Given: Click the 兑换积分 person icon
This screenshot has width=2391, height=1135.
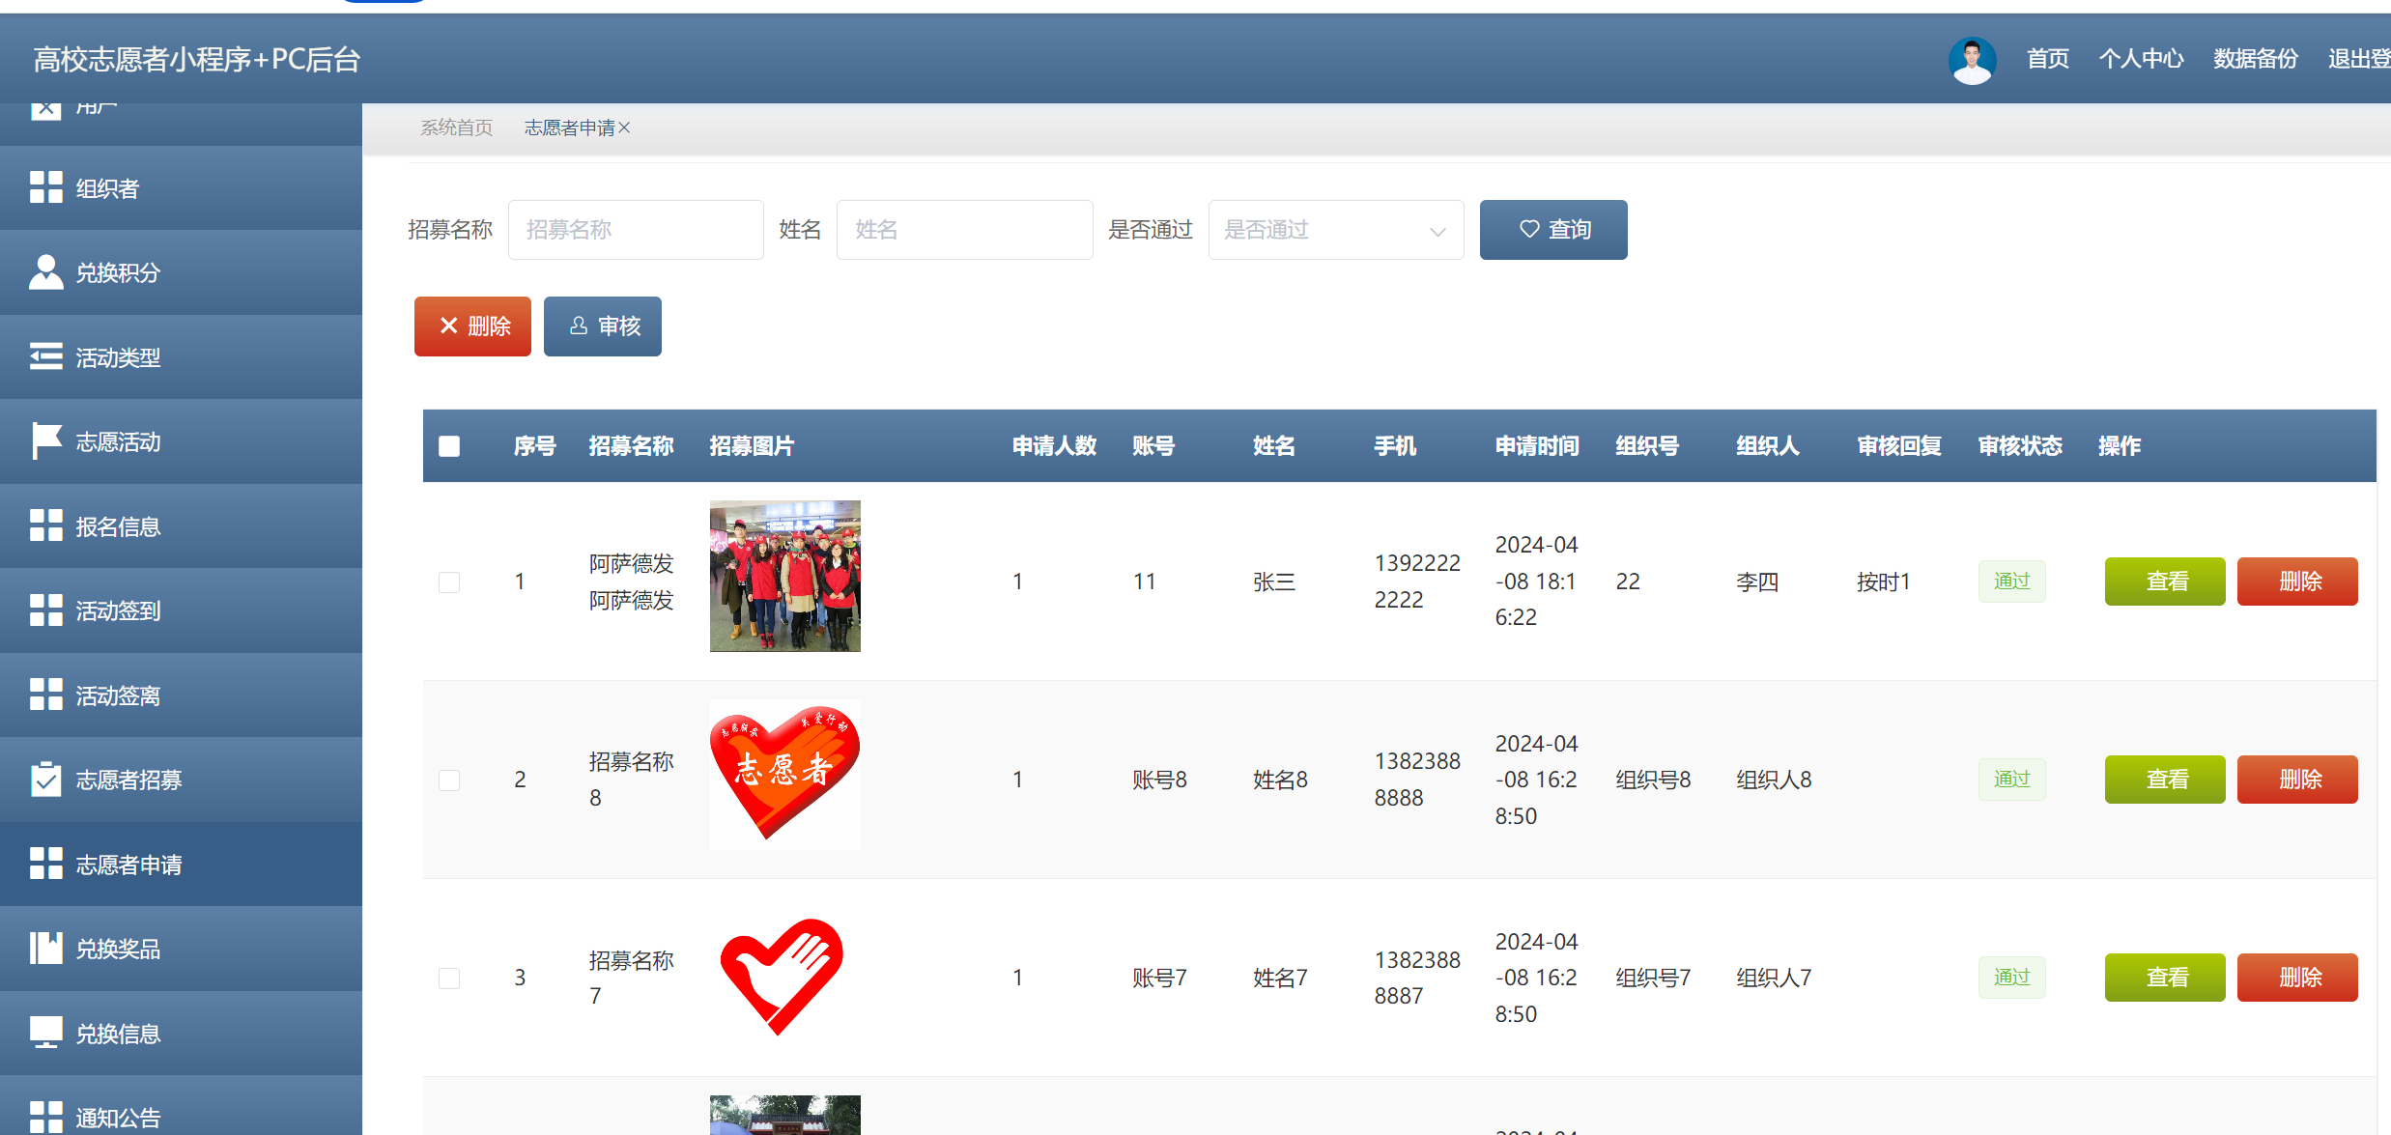Looking at the screenshot, I should click(x=45, y=272).
